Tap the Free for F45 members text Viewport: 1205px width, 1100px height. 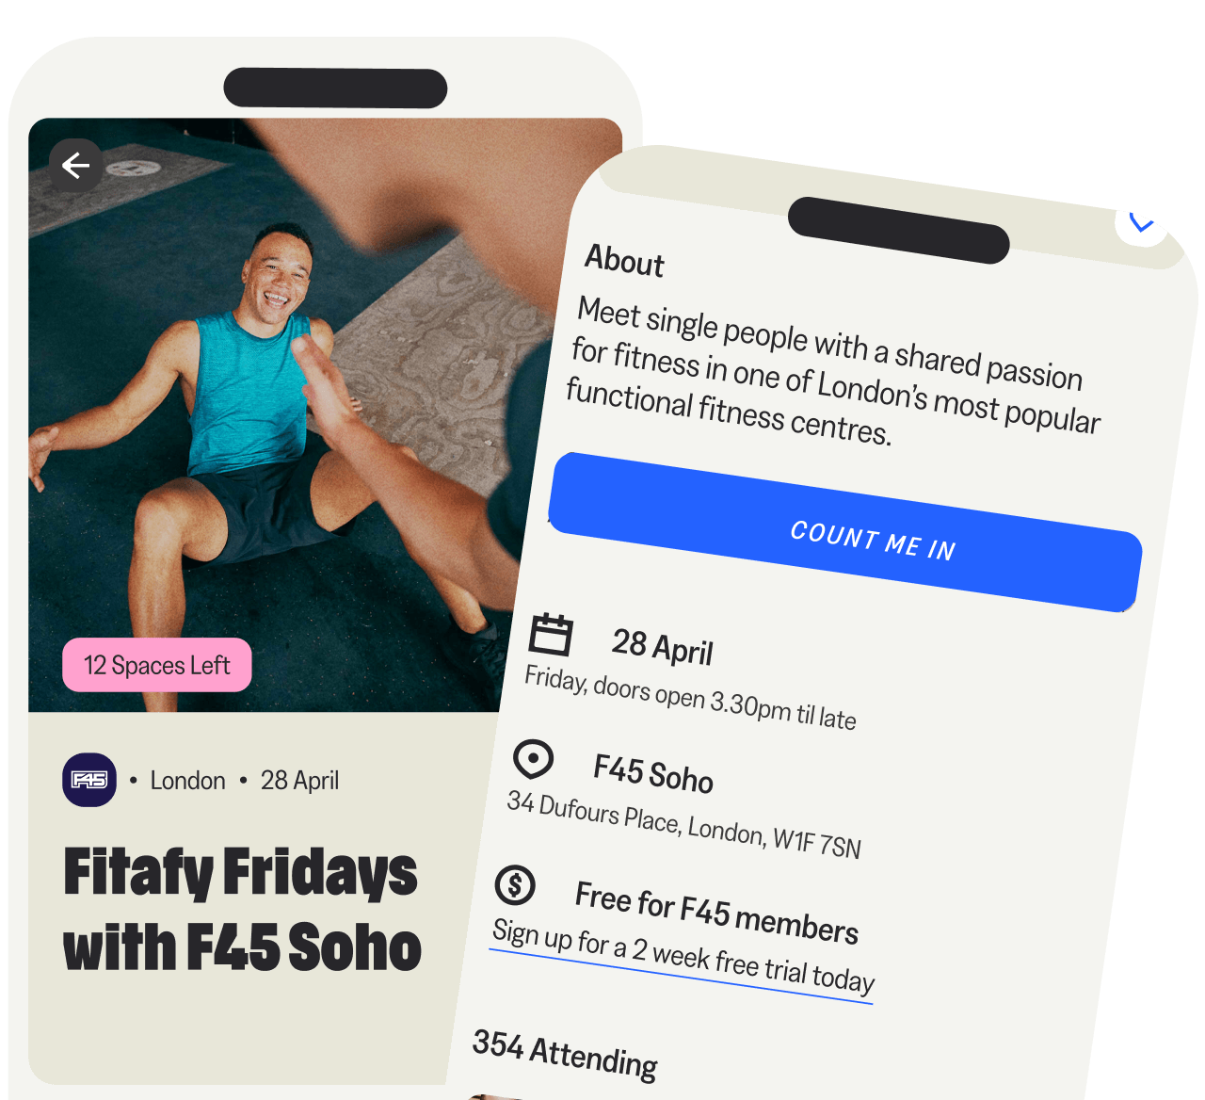click(x=716, y=912)
